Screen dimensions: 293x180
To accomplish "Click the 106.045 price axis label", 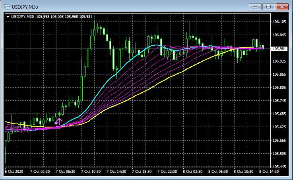I will click(x=279, y=35).
